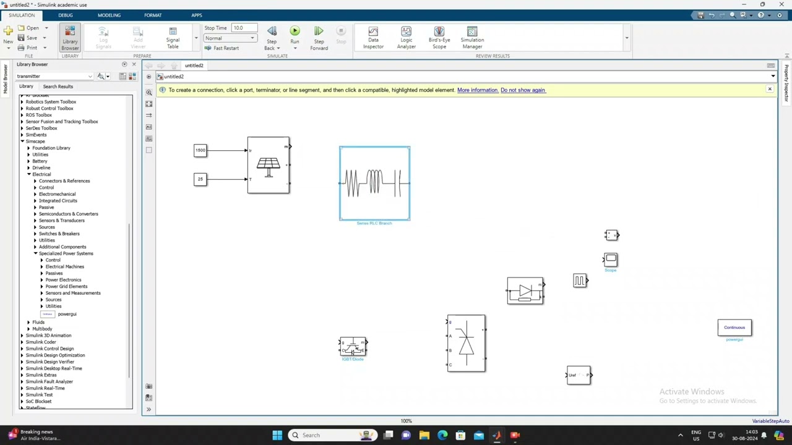Screen dimensions: 792x445
Task: Expand the Power Electronics node
Action: click(x=42, y=280)
